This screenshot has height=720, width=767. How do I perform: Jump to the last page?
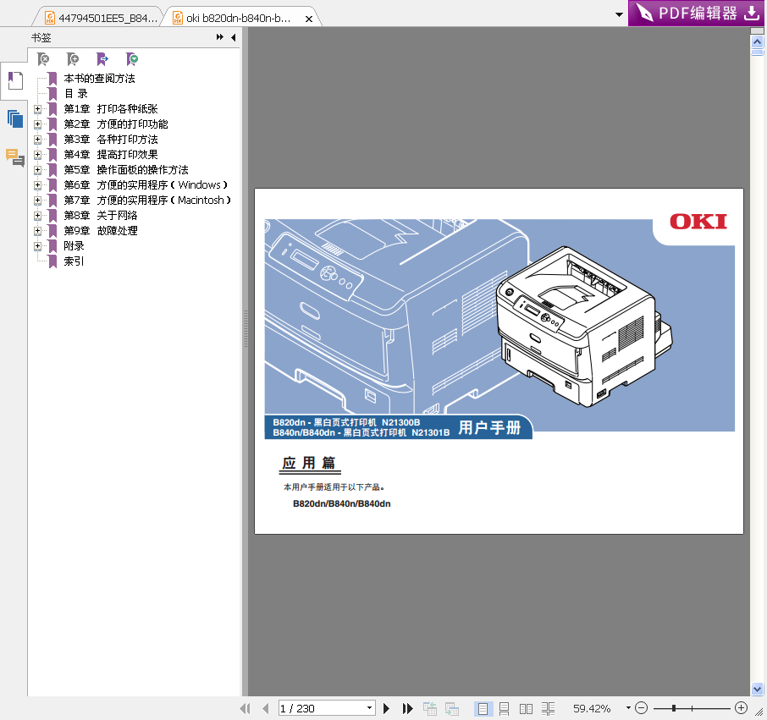point(407,708)
